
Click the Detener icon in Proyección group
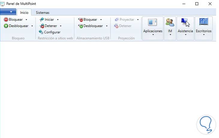tap(116, 26)
